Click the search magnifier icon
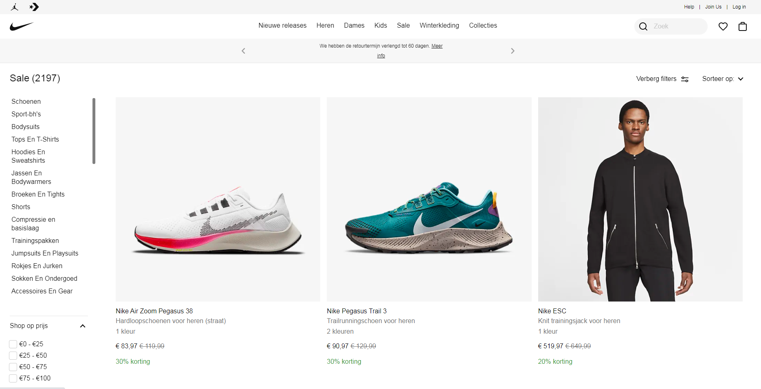Screen dimensions: 761x389 pyautogui.click(x=643, y=26)
